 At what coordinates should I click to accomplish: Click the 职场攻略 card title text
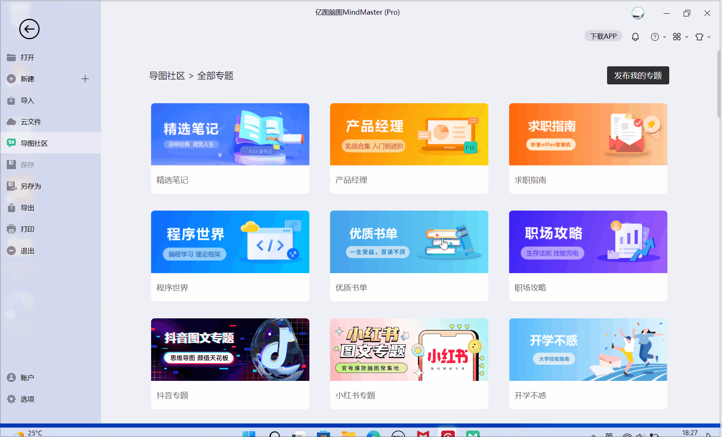[x=530, y=288]
